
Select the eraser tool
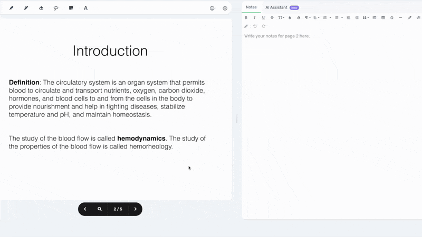point(41,8)
